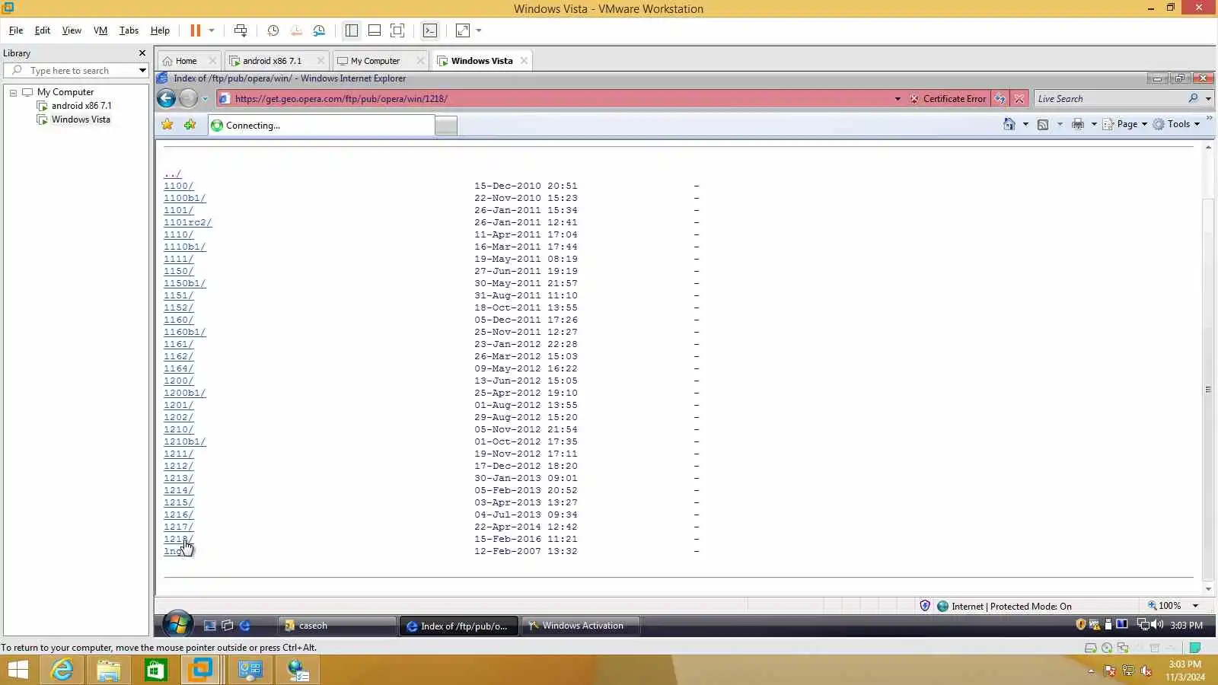Switch to the android x86 7.1 tab
The height and width of the screenshot is (685, 1218).
[273, 61]
